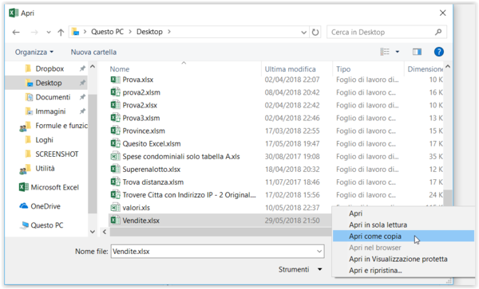This screenshot has width=479, height=289.
Task: Select Desktop in navigation pane
Action: (x=48, y=83)
